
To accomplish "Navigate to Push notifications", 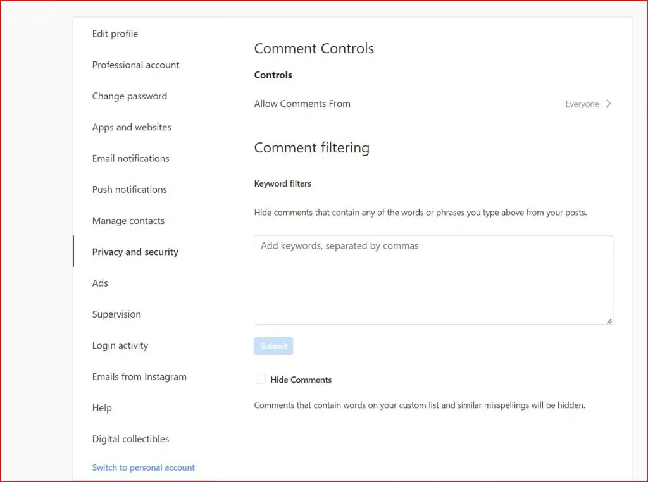I will pyautogui.click(x=130, y=190).
